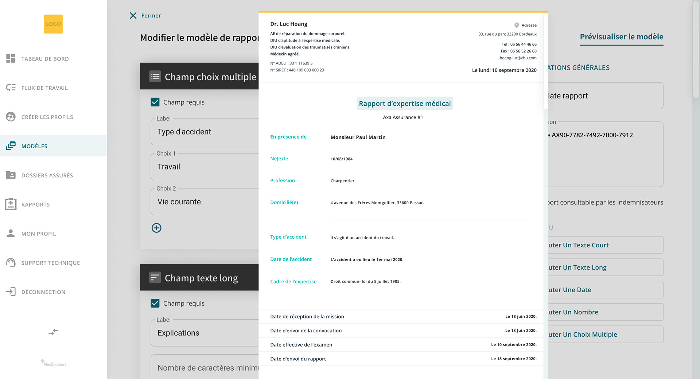Click the page vertical scrollbar
Image resolution: width=700 pixels, height=379 pixels.
coord(696,49)
